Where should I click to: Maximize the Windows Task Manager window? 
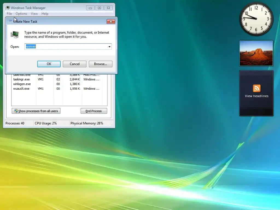[x=99, y=8]
